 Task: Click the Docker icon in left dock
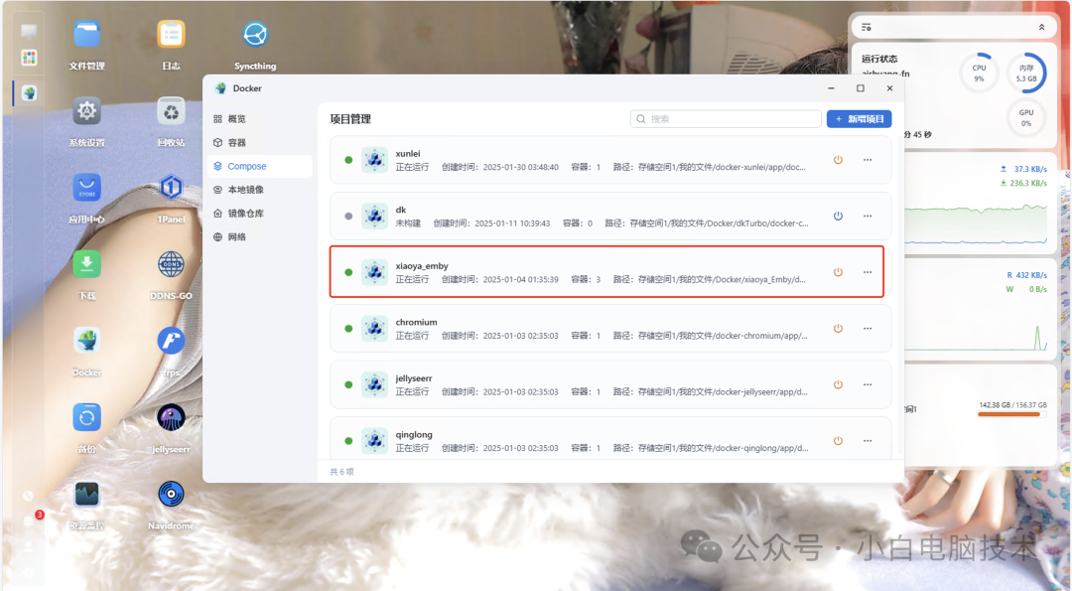(x=29, y=93)
